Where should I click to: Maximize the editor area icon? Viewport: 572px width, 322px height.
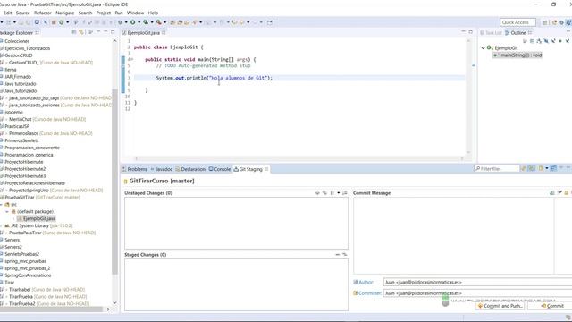pyautogui.click(x=471, y=32)
